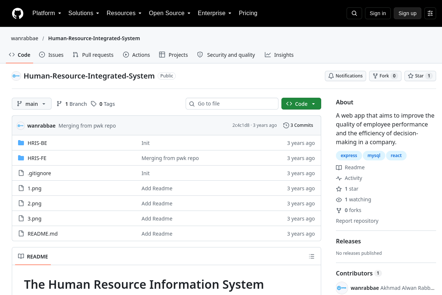Click the 1.png file icon
This screenshot has height=295, width=442.
[21, 188]
